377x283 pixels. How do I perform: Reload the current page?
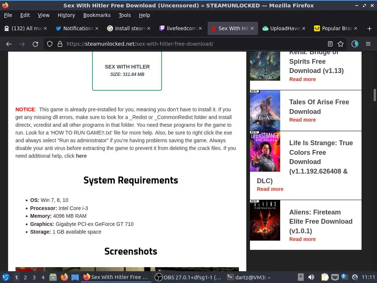35,44
